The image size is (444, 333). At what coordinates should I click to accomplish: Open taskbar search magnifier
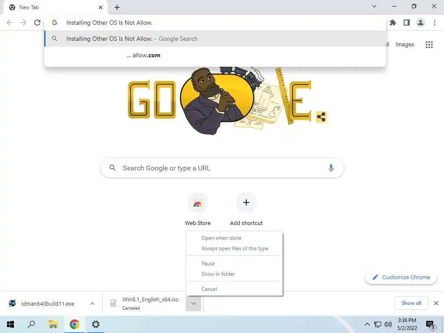click(x=31, y=324)
